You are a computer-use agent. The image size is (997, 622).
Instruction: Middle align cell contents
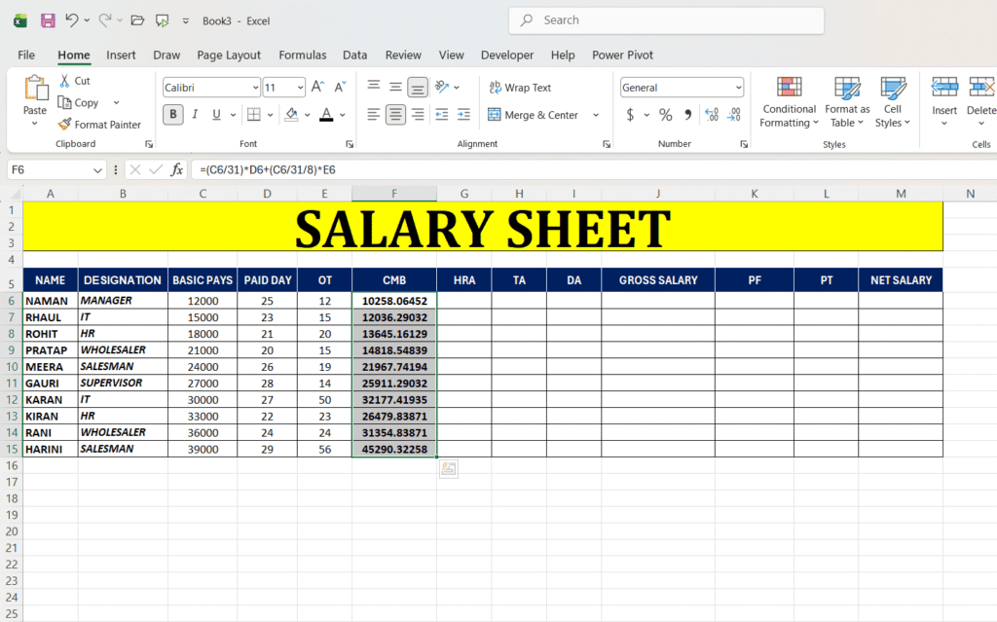coord(395,87)
